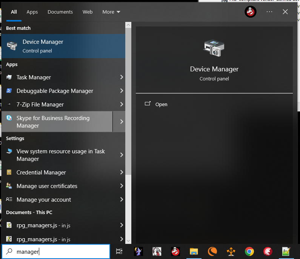The image size is (300, 259).
Task: Click the large Device Manager preview icon
Action: coord(214,48)
